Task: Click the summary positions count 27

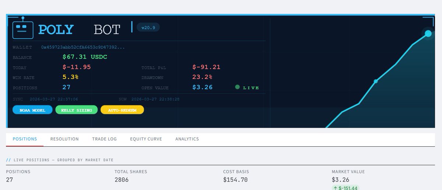Action: coord(10,180)
